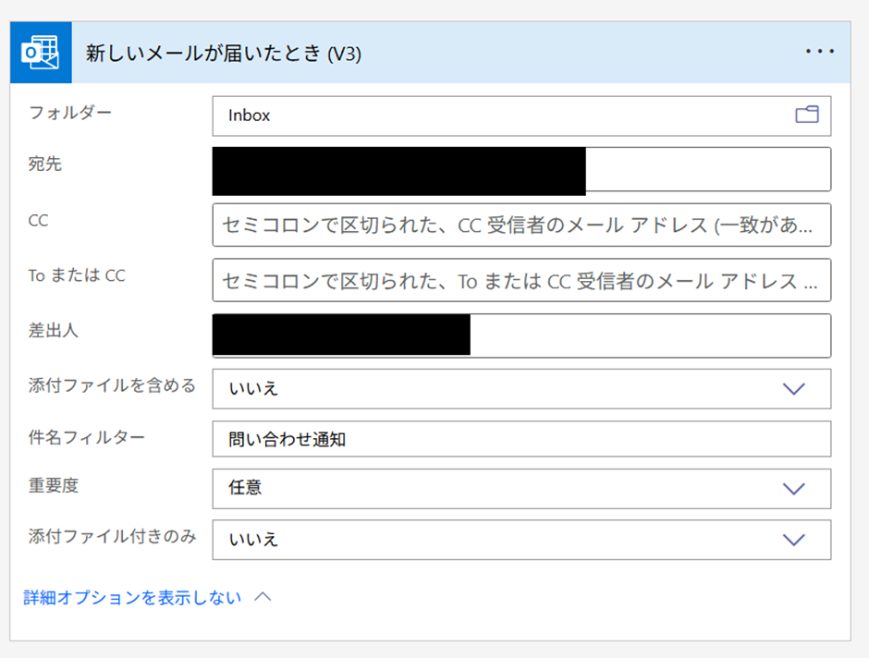Click the 宛先 input field
Viewport: 869px width, 658px height.
pos(521,169)
